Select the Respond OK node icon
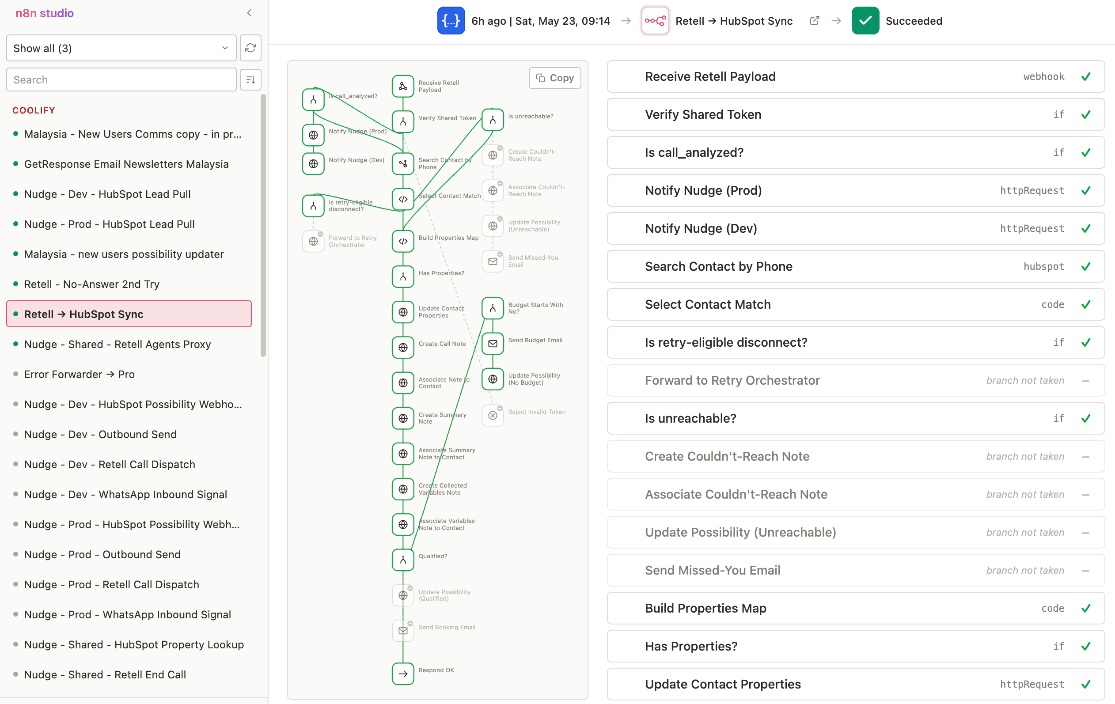Image resolution: width=1115 pixels, height=704 pixels. 403,674
